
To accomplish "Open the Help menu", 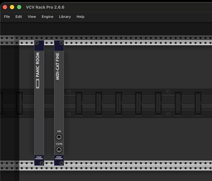I will click(x=80, y=17).
